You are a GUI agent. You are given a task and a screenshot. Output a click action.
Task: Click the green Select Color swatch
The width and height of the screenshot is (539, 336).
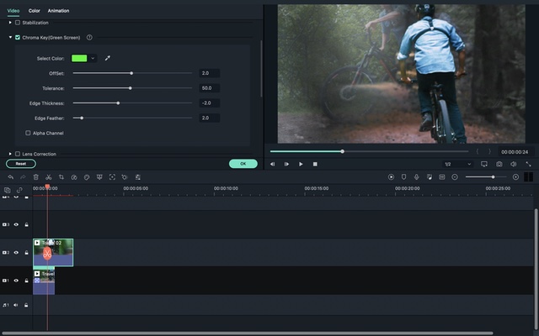pos(79,58)
